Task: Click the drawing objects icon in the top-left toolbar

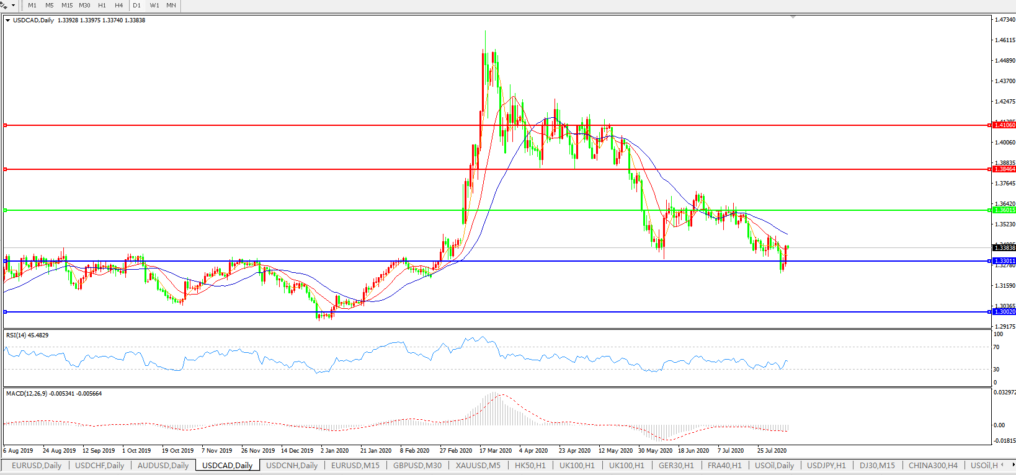Action: (4, 5)
